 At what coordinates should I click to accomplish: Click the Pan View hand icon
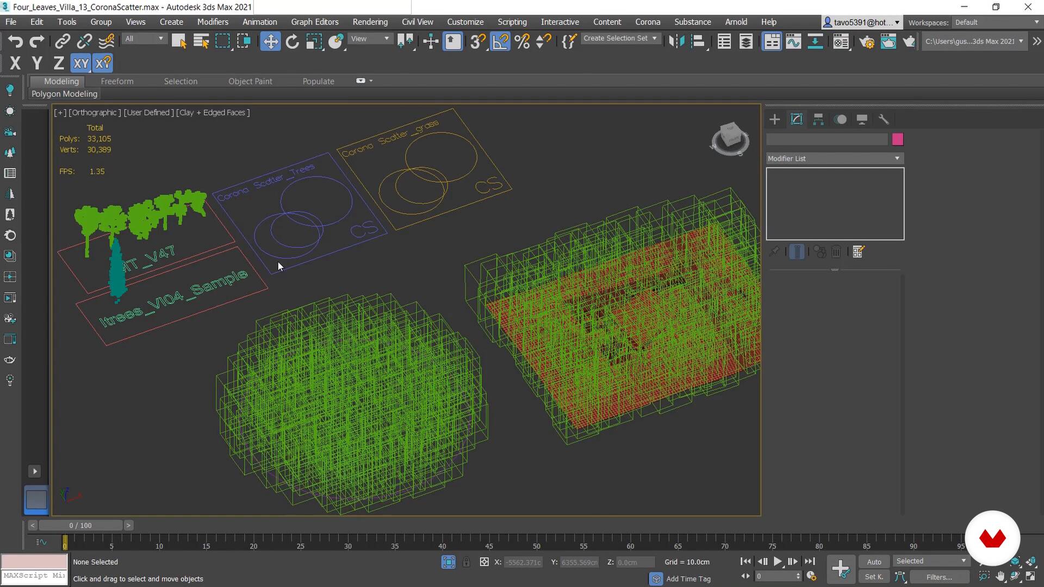pos(1000,577)
